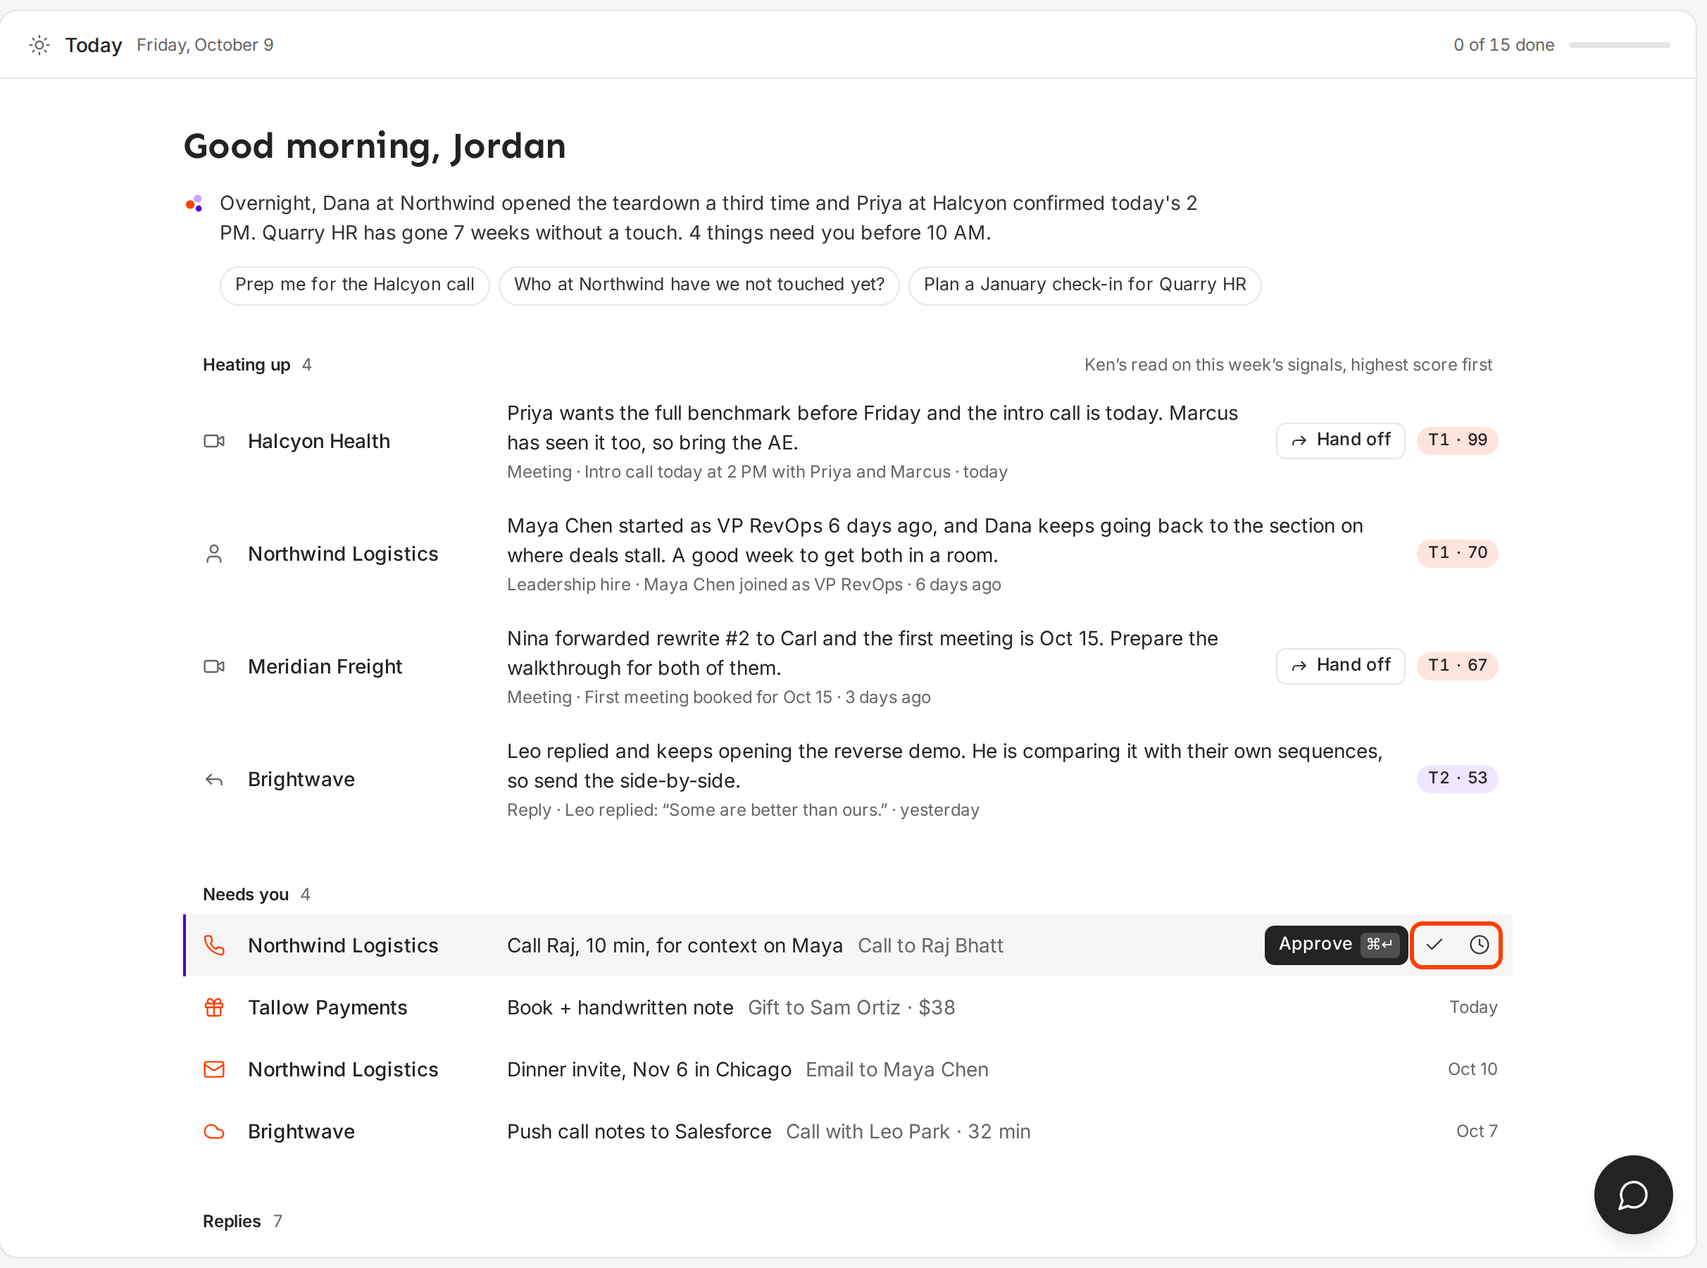Open the T1 · 99 score badge

1456,440
